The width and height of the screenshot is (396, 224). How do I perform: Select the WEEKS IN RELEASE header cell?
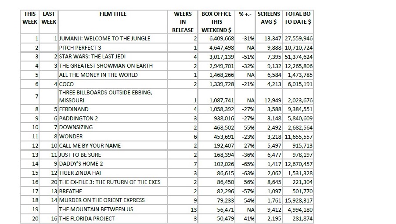click(x=183, y=22)
